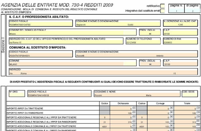Screen dimensions: 201x131
Task: Click the Totale addizionale regionale da rimborsare cell
Action: [x=187, y=121]
